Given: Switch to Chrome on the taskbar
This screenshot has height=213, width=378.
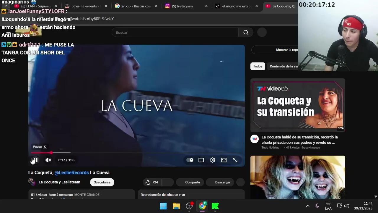Looking at the screenshot, I should click(202, 206).
